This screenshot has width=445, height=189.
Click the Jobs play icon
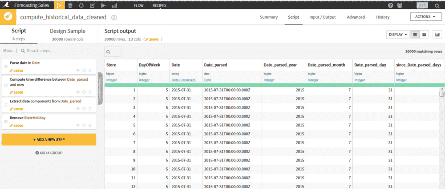point(103,5)
